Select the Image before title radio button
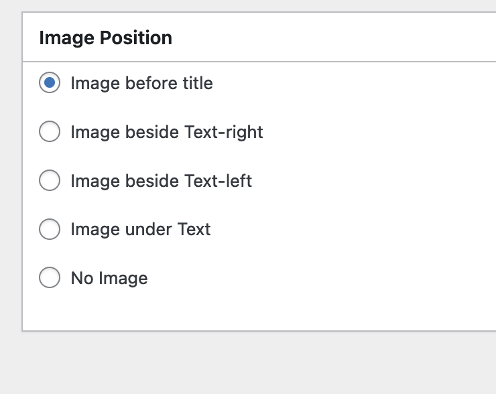The image size is (496, 394). tap(50, 82)
